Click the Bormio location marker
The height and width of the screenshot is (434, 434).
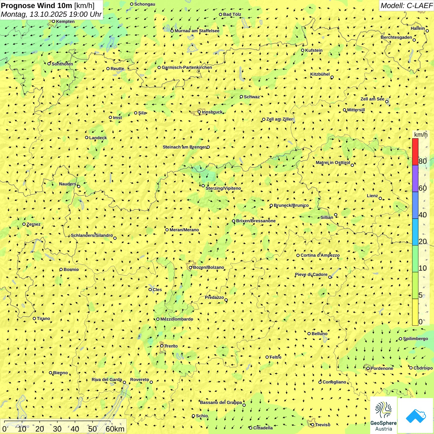click(x=61, y=270)
